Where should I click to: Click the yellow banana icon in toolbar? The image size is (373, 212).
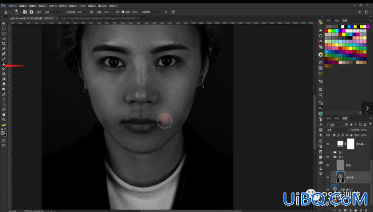[x=4, y=125]
